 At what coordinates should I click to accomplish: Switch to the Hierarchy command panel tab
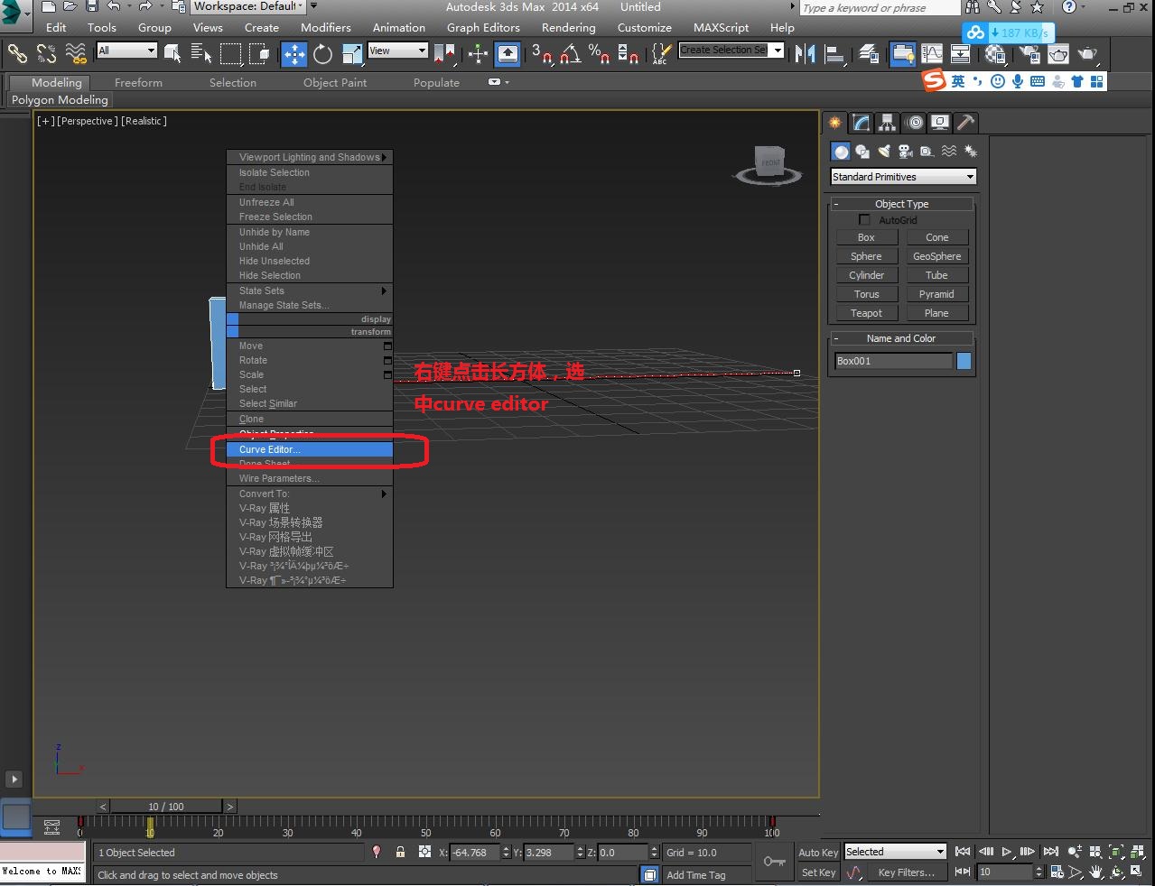click(888, 123)
